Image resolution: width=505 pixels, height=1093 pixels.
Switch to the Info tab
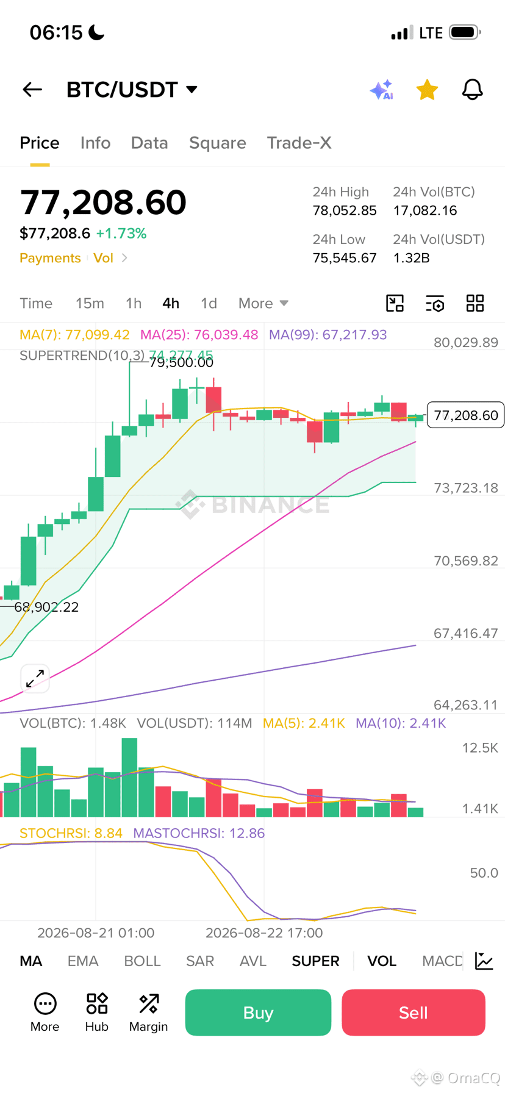95,143
